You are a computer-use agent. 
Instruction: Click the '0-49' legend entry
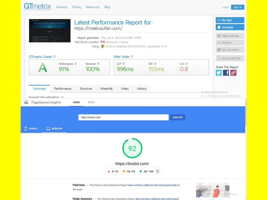[113, 171]
